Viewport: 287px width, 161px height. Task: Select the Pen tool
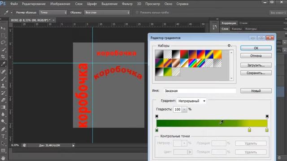(3, 129)
